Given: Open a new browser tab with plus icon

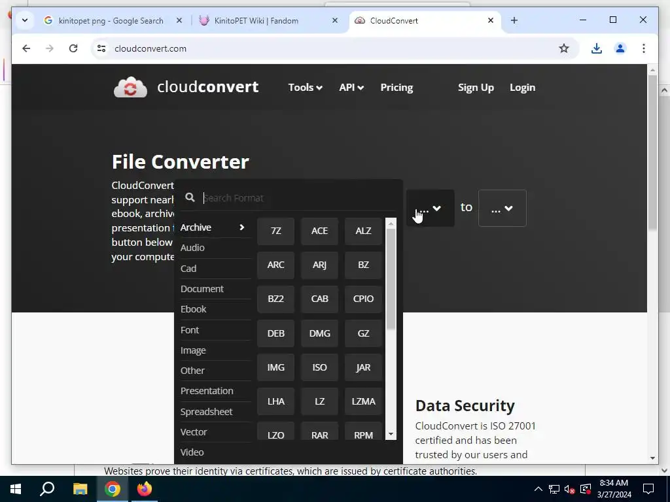Looking at the screenshot, I should (514, 20).
